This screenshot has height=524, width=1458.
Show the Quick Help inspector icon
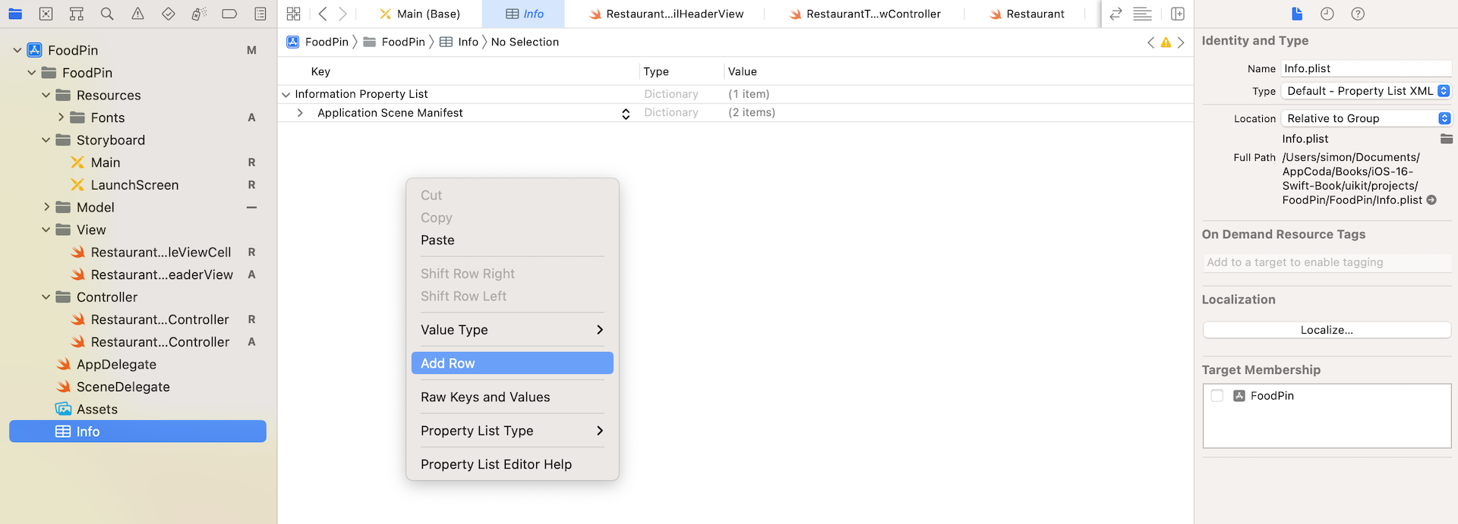click(x=1359, y=14)
